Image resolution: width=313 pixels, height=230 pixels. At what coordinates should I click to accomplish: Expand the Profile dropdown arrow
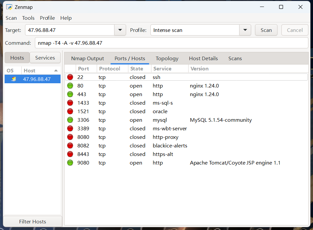click(245, 30)
